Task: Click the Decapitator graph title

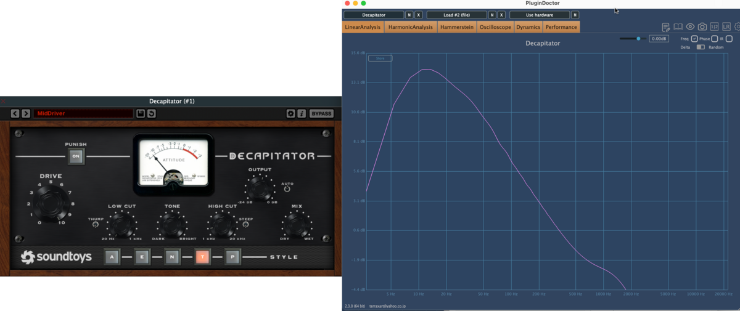Action: point(543,44)
